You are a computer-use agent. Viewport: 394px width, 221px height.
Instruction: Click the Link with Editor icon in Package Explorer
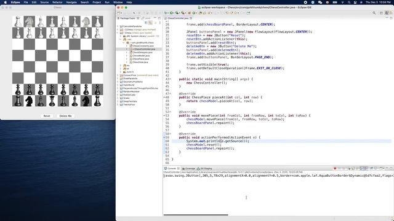(150, 23)
